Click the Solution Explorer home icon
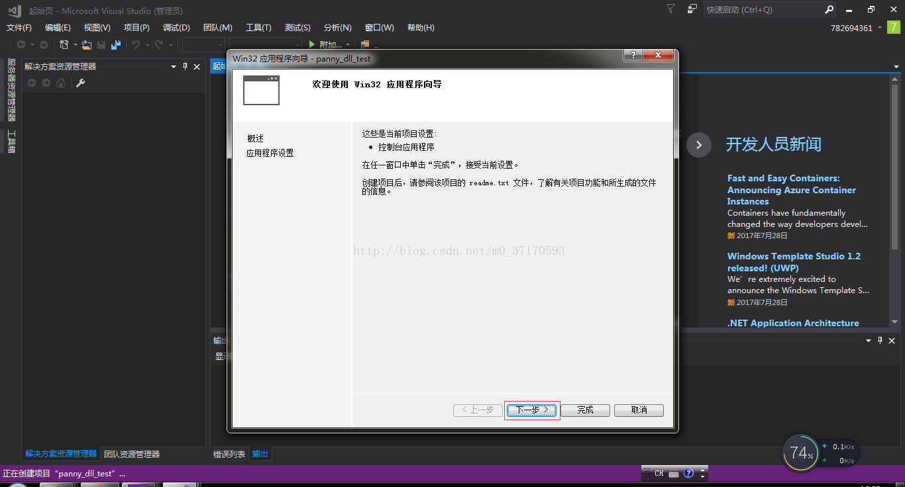The image size is (905, 487). tap(61, 83)
